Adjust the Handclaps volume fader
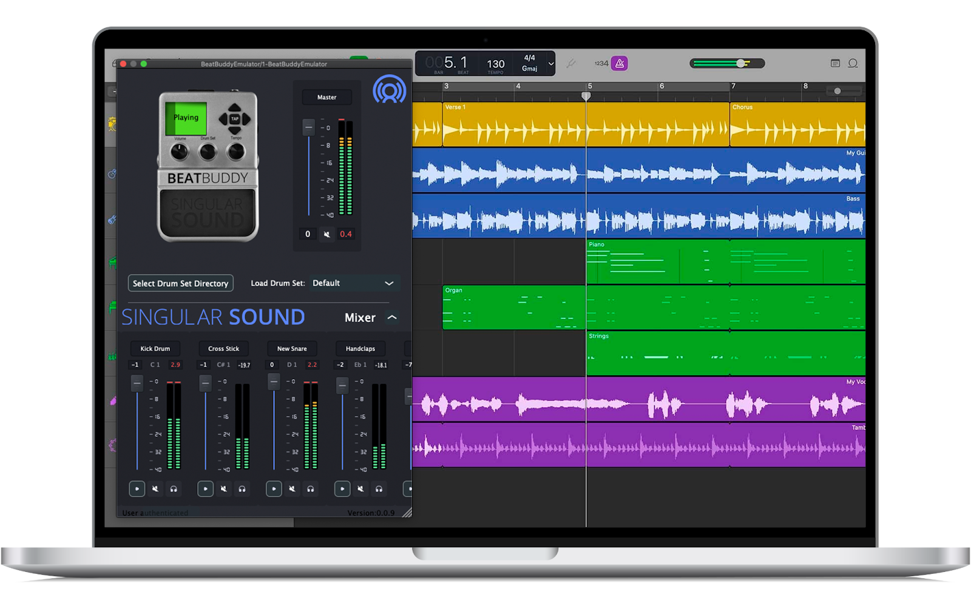This screenshot has height=609, width=971. pyautogui.click(x=342, y=385)
